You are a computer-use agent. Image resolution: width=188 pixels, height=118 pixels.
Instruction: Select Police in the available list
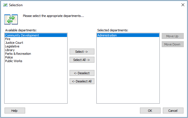point(9,57)
